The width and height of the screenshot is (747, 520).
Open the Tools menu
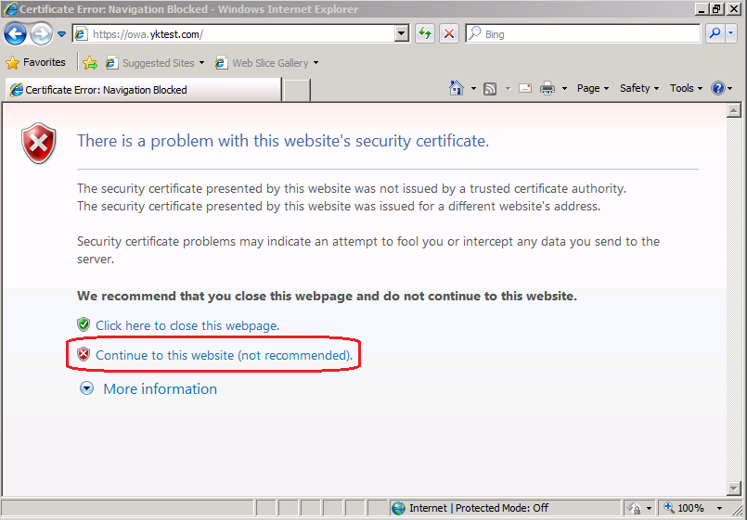tap(686, 89)
